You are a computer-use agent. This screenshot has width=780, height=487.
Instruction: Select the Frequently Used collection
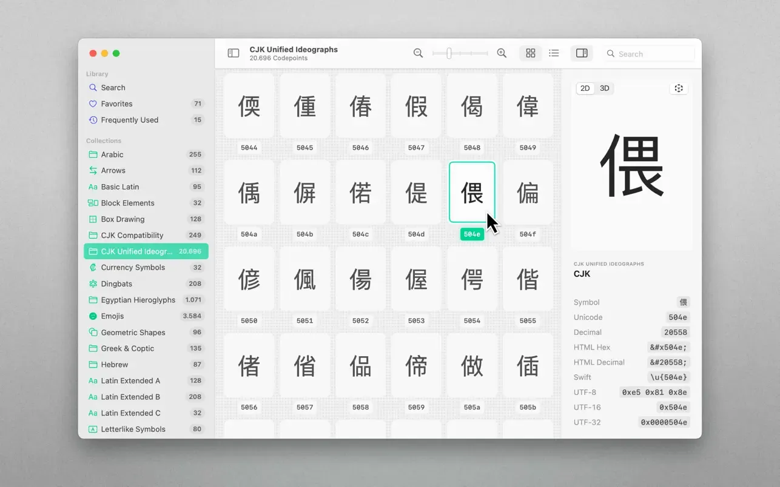coord(128,119)
